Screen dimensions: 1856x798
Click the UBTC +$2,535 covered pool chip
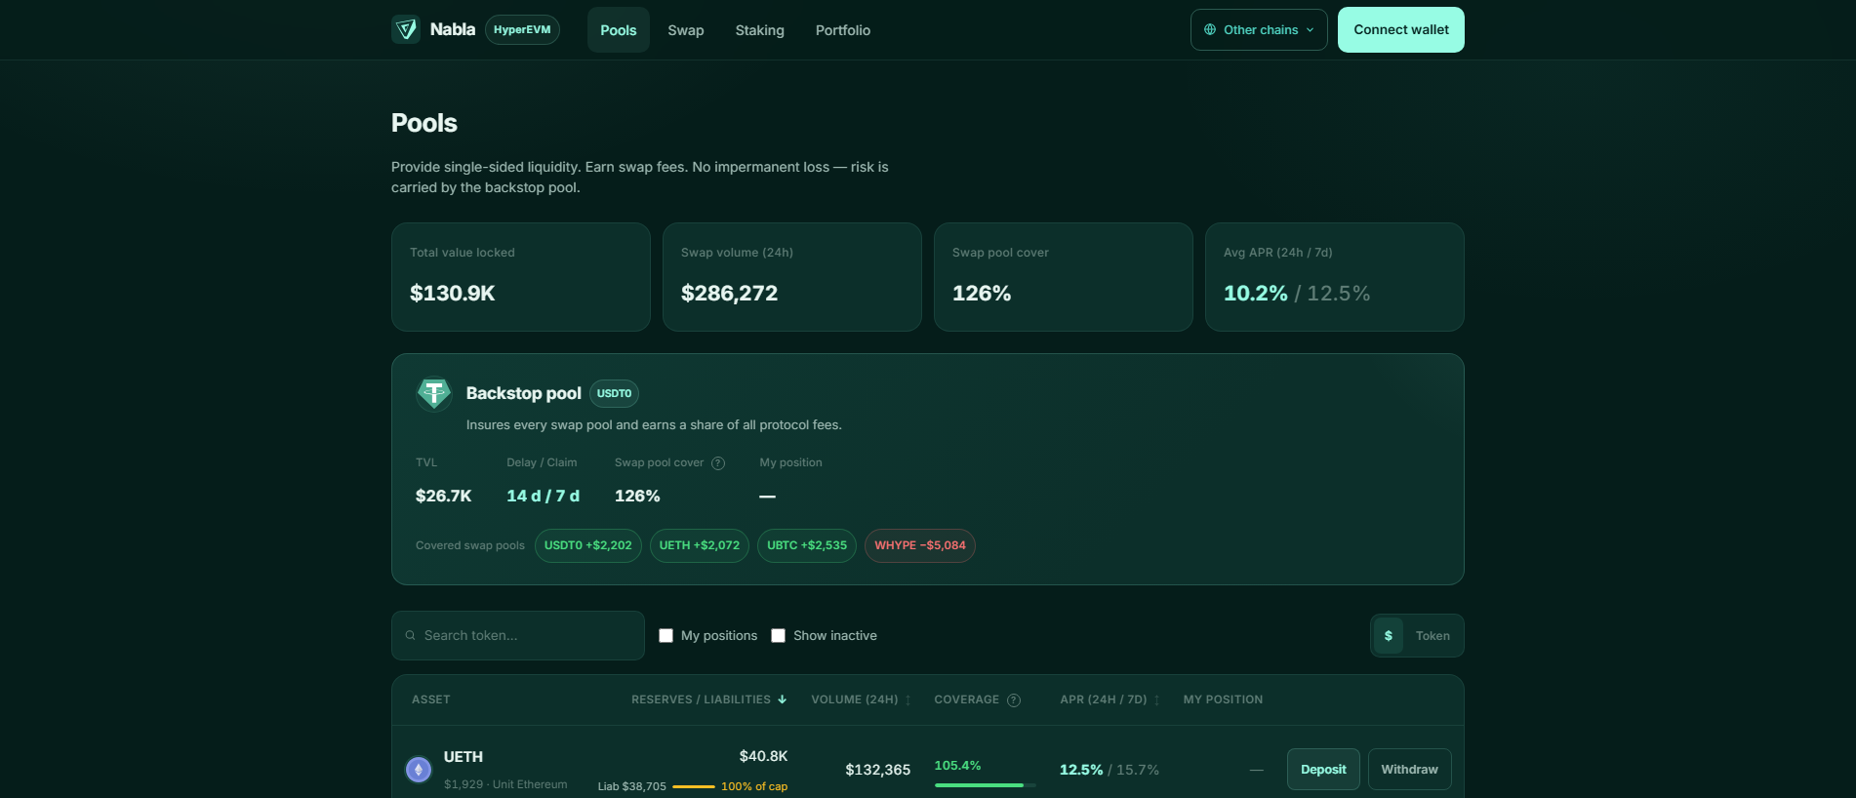807,546
